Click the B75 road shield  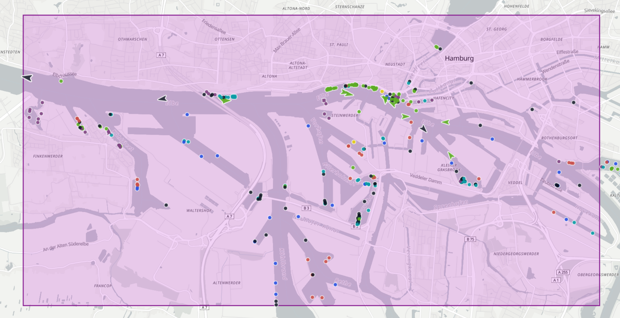(x=470, y=239)
